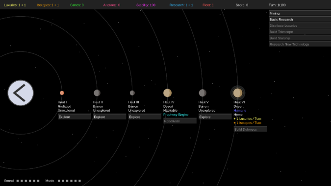Screen dimensions: 331x186
Task: Click the back arrow circle button
Action: (21, 93)
